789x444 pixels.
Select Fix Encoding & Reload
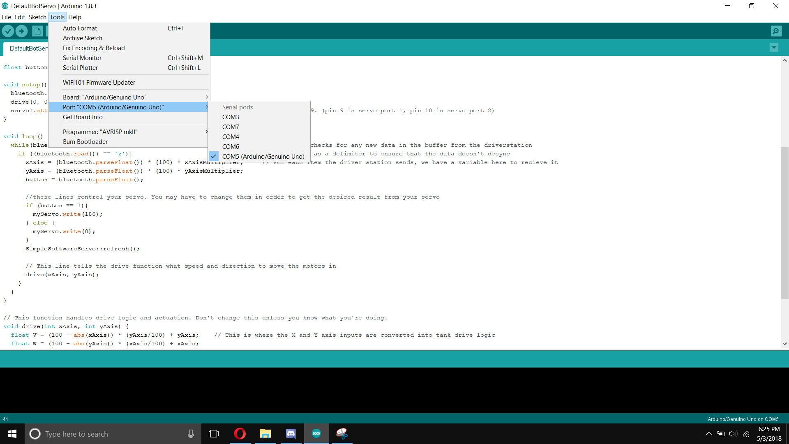pos(129,48)
